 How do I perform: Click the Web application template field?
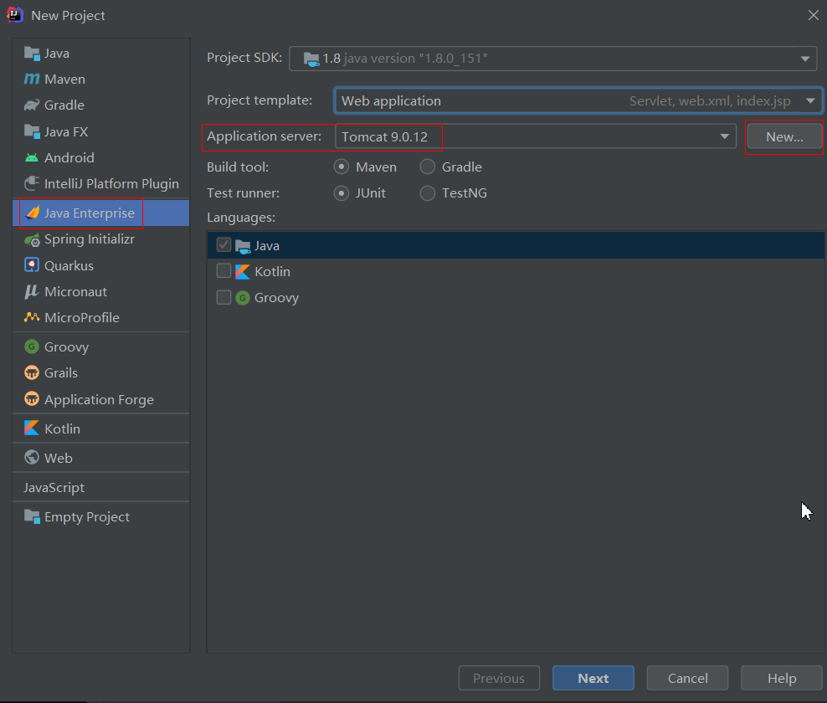(x=578, y=100)
